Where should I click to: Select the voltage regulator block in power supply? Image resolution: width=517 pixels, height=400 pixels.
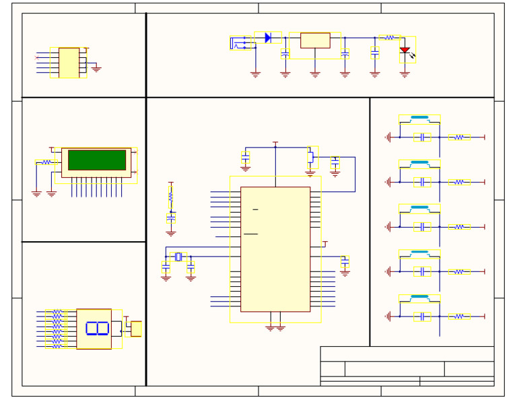pos(315,40)
